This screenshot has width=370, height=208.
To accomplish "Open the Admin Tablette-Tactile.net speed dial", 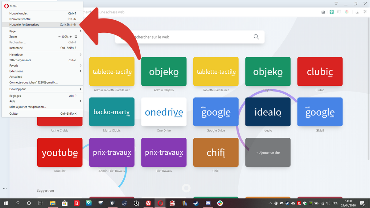I will (112, 71).
